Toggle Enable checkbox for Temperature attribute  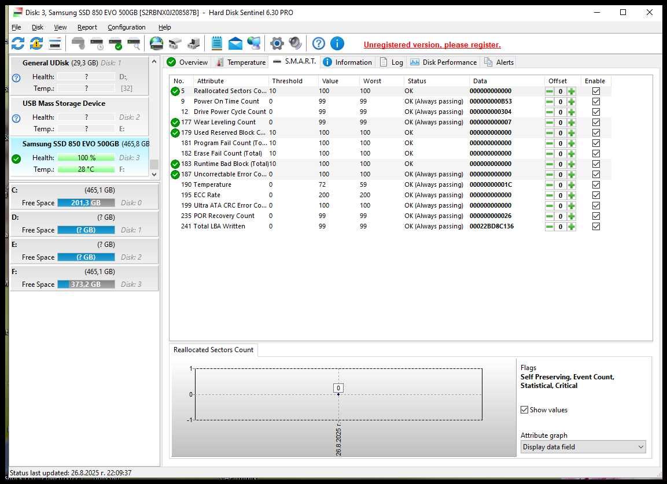click(596, 185)
